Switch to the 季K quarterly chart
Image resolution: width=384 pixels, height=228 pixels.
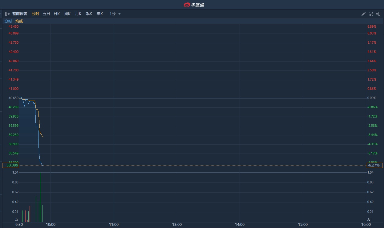[89, 14]
